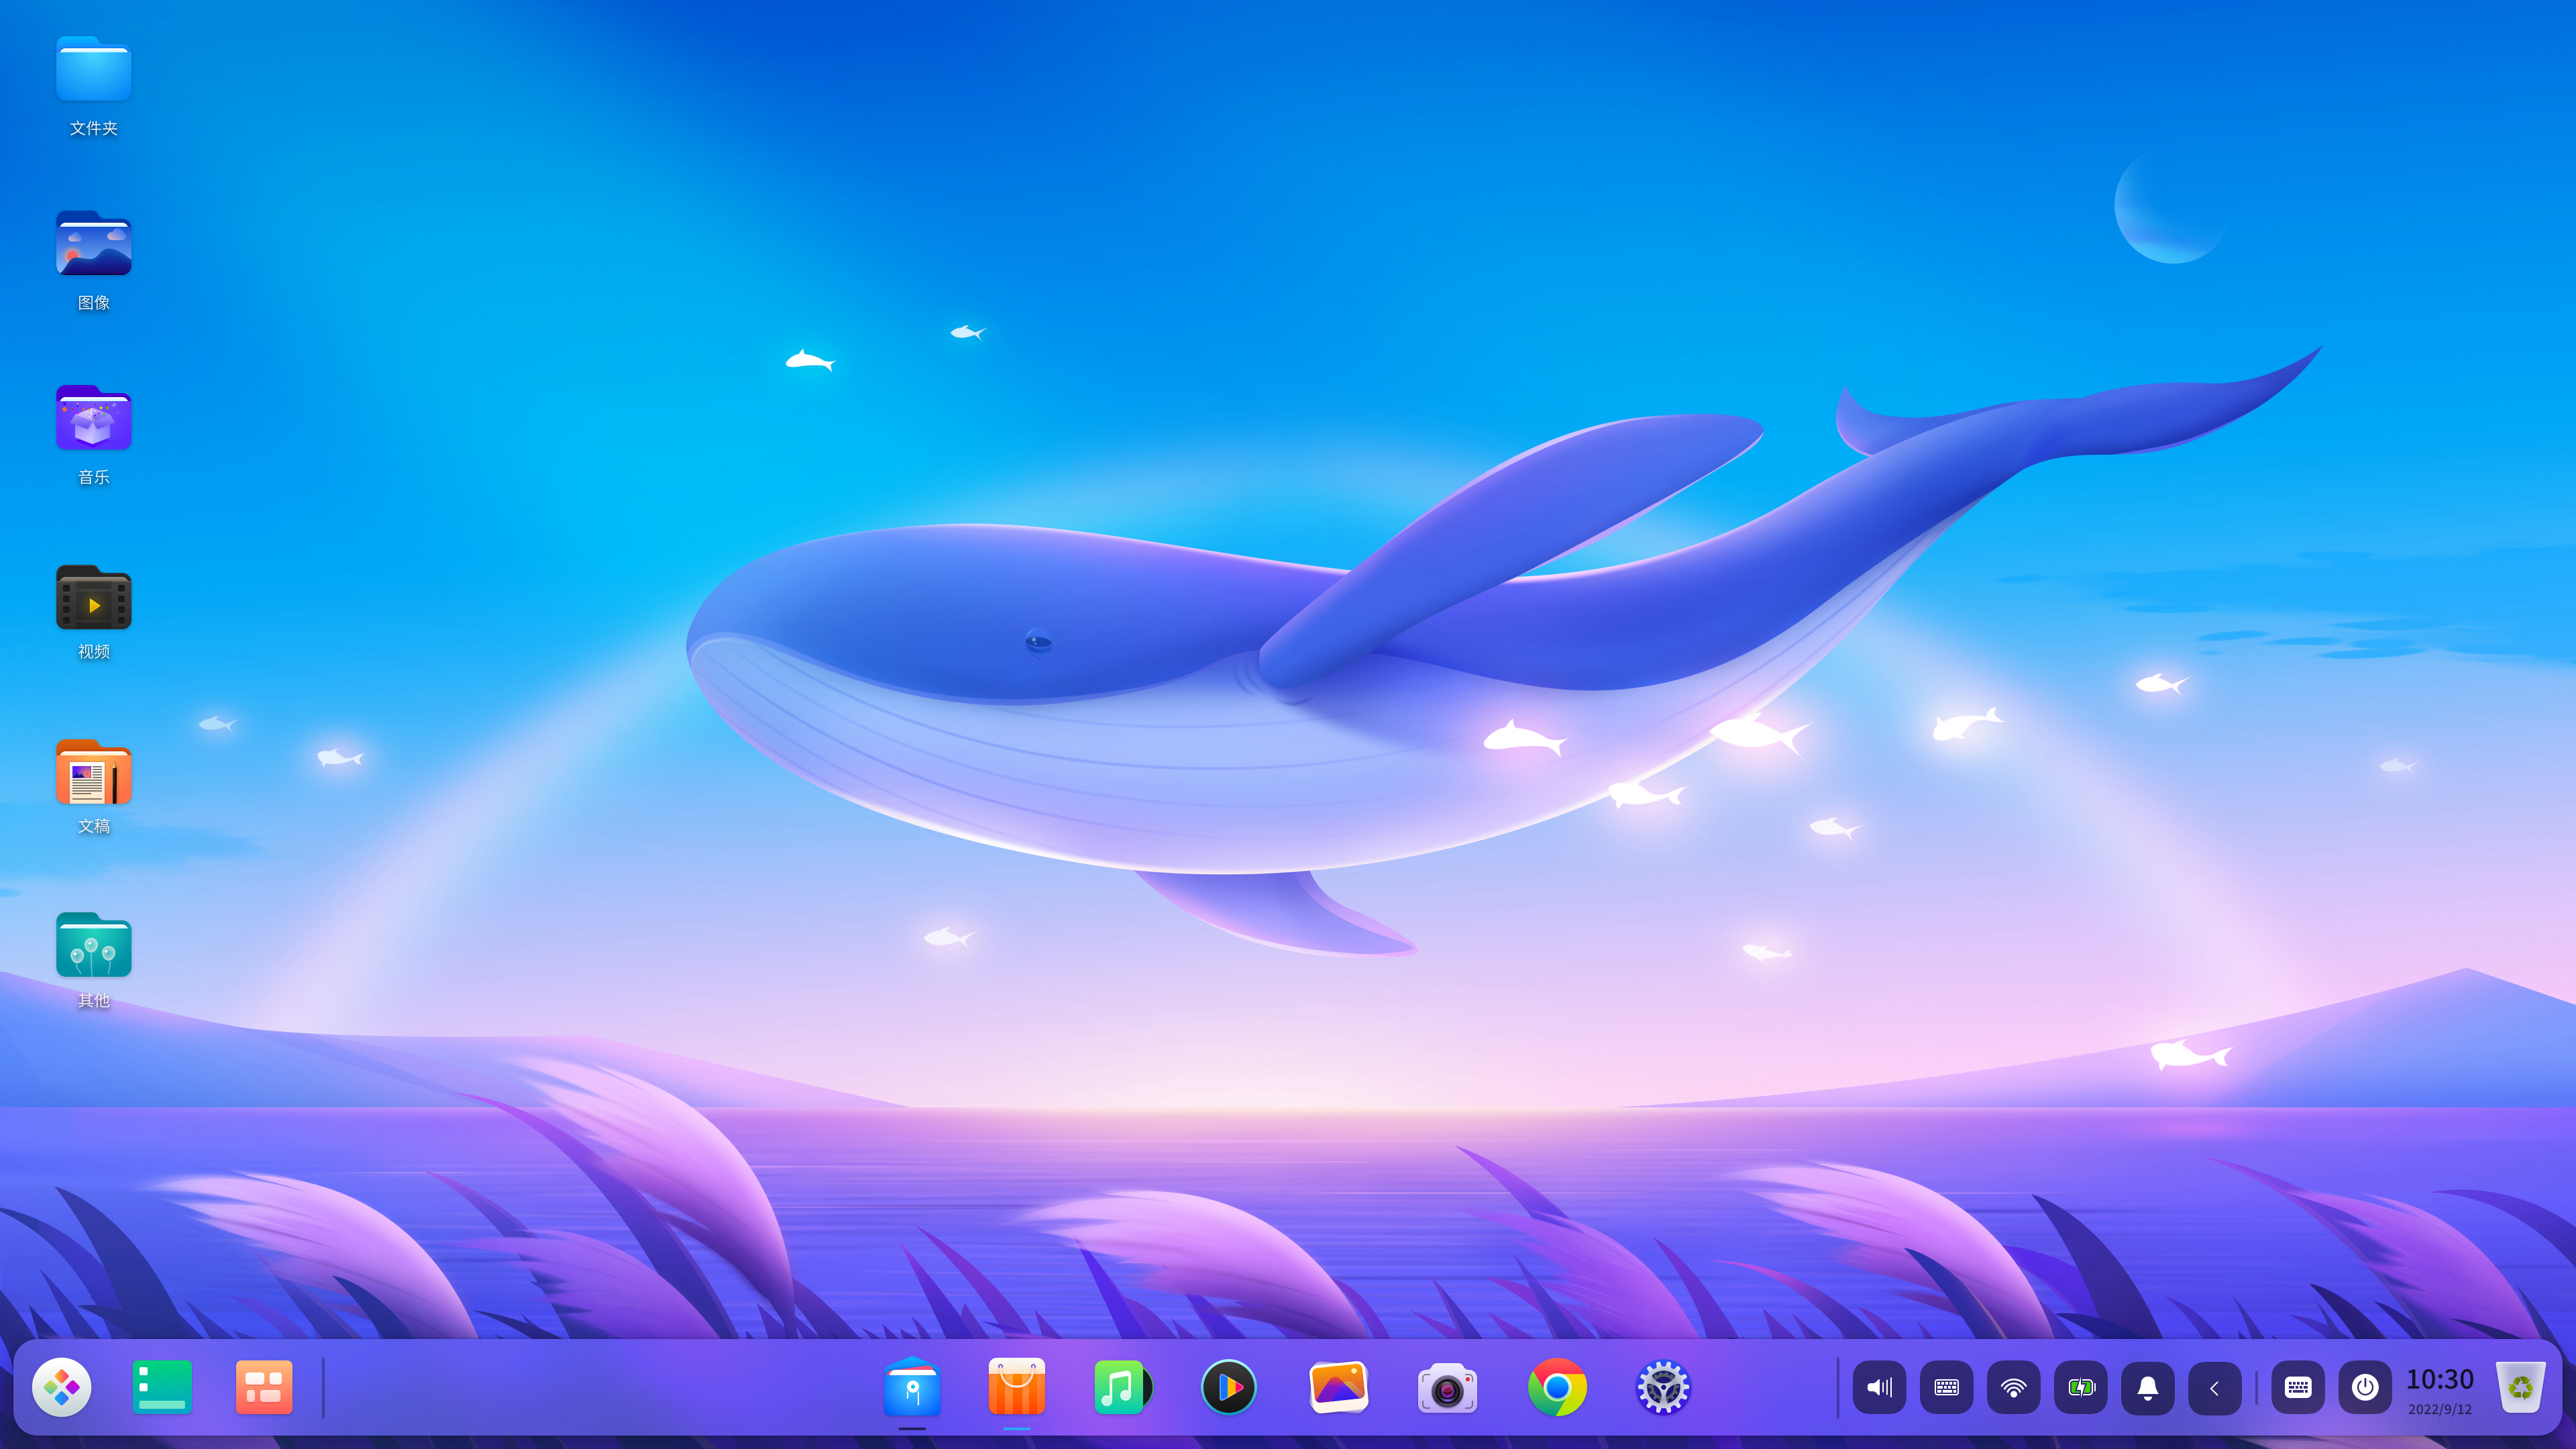Open the battery power tray icon

click(x=2080, y=1387)
